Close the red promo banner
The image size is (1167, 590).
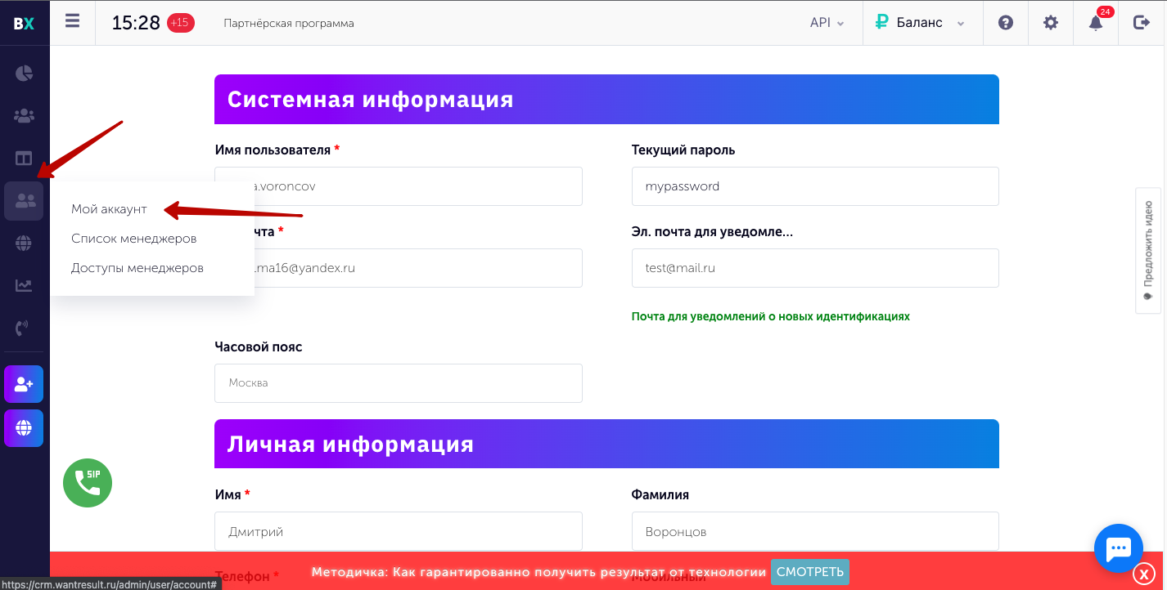point(1146,574)
